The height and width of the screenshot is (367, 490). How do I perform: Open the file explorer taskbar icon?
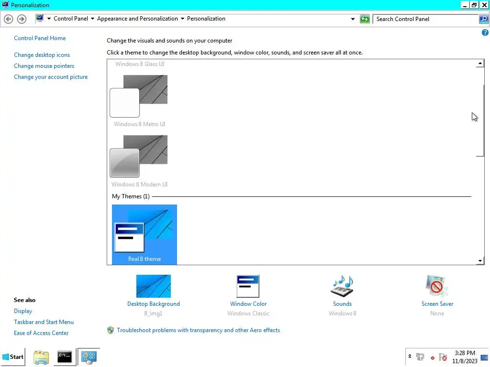point(41,357)
